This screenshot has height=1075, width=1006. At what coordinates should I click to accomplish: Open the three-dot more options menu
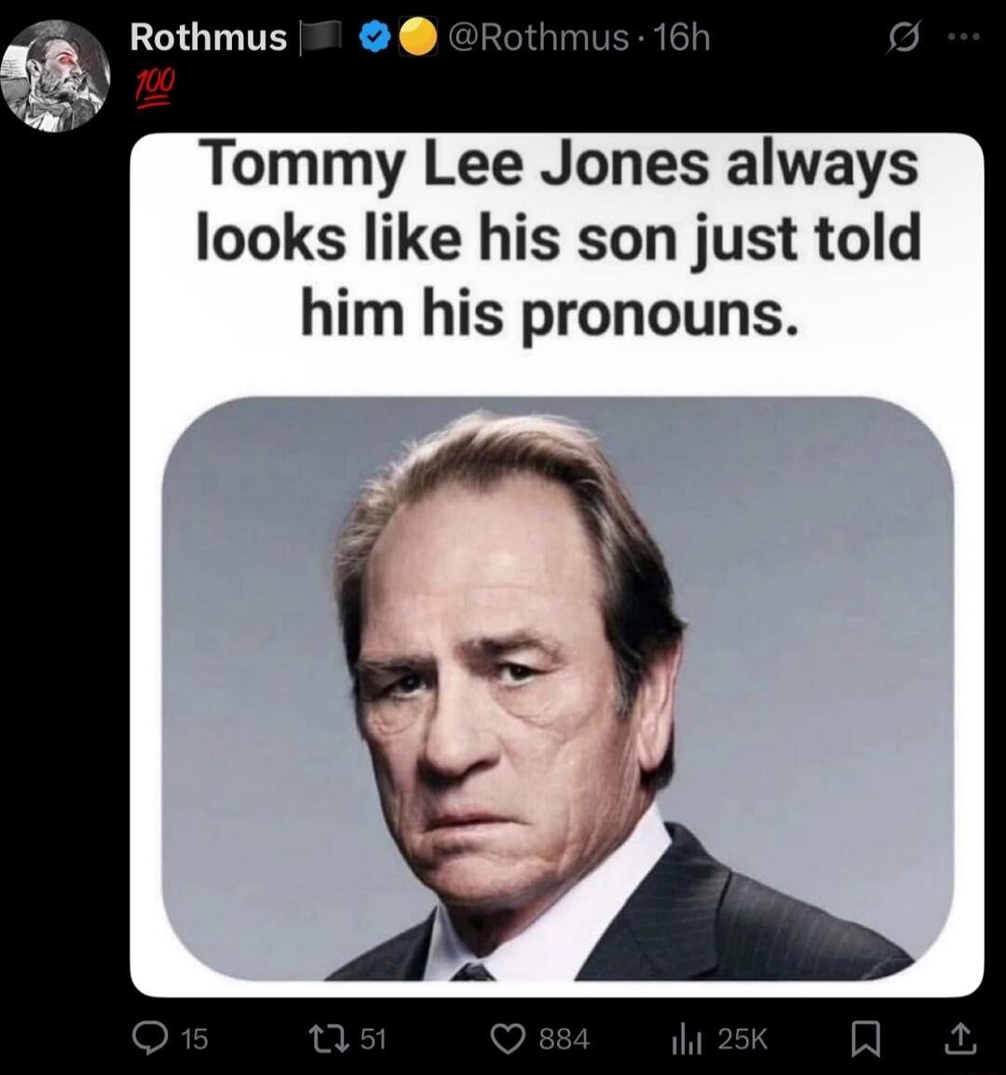[x=964, y=37]
